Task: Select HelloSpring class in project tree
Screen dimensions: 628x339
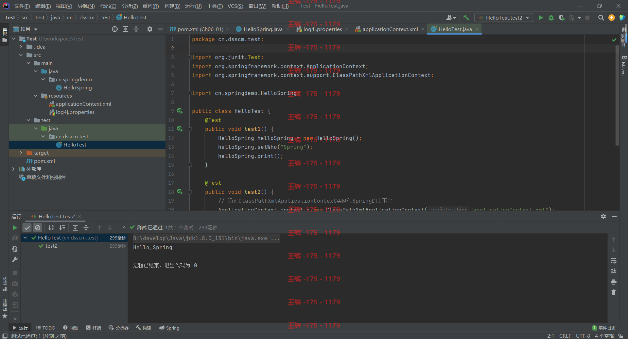Action: (77, 87)
